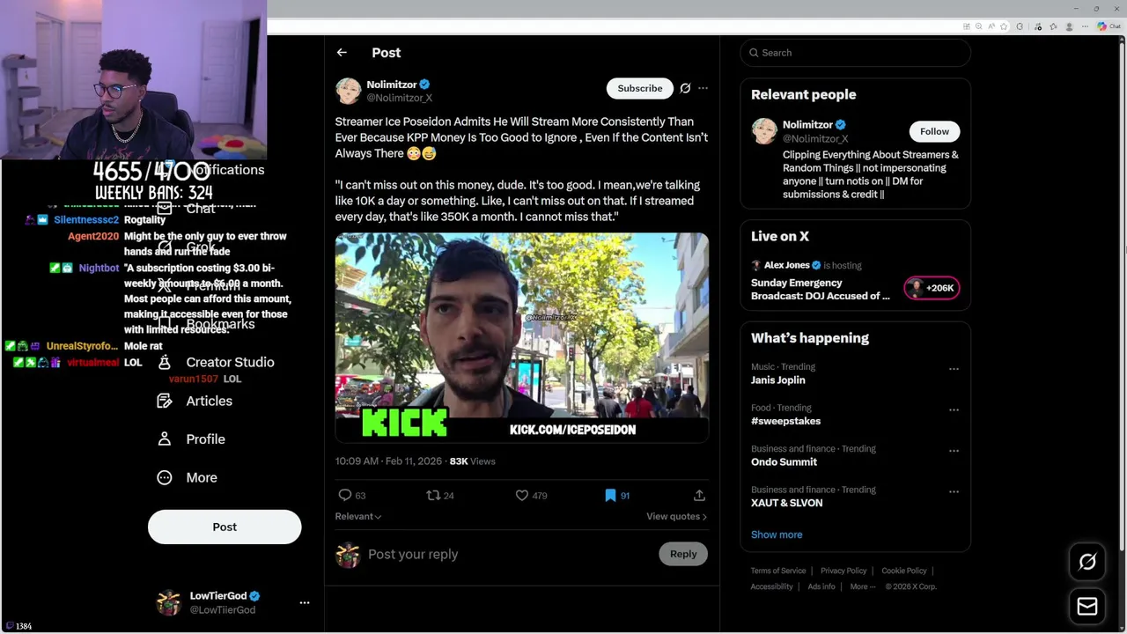Open Terms of Service footer link
Image resolution: width=1127 pixels, height=634 pixels.
click(778, 571)
